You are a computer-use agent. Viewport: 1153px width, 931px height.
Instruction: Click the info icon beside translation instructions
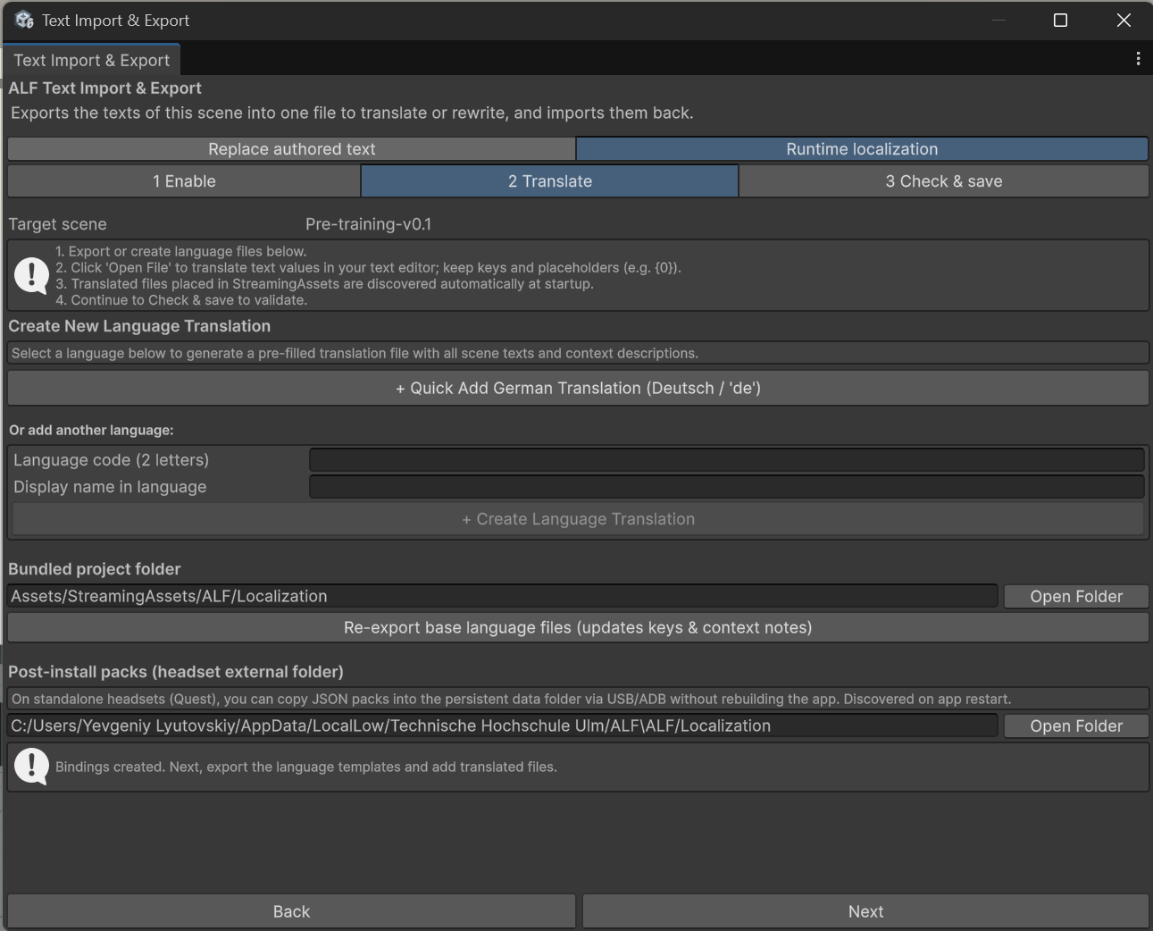(x=31, y=275)
